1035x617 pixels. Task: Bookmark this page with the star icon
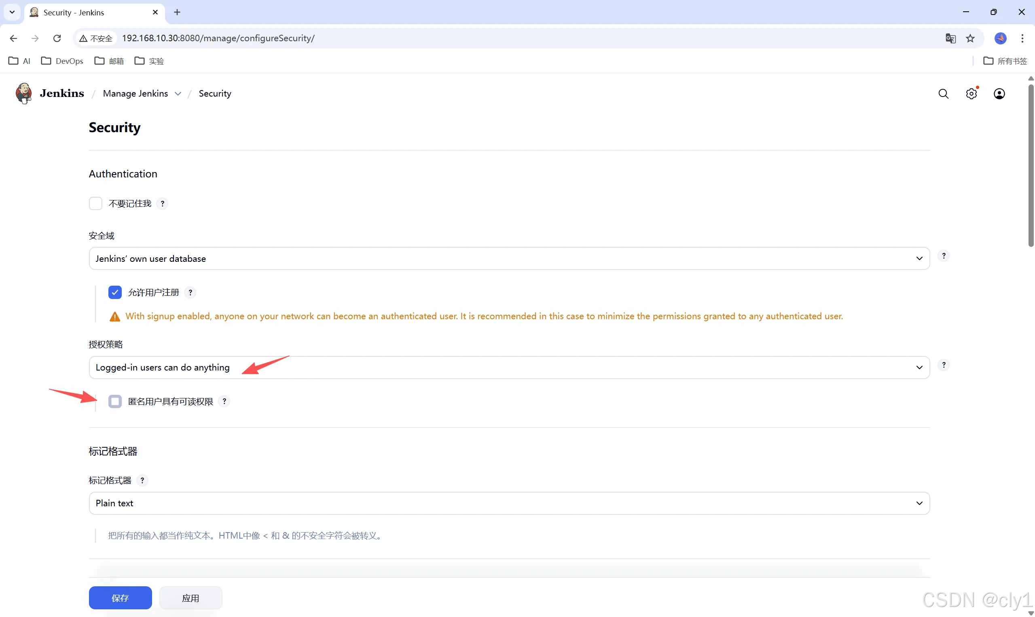970,38
